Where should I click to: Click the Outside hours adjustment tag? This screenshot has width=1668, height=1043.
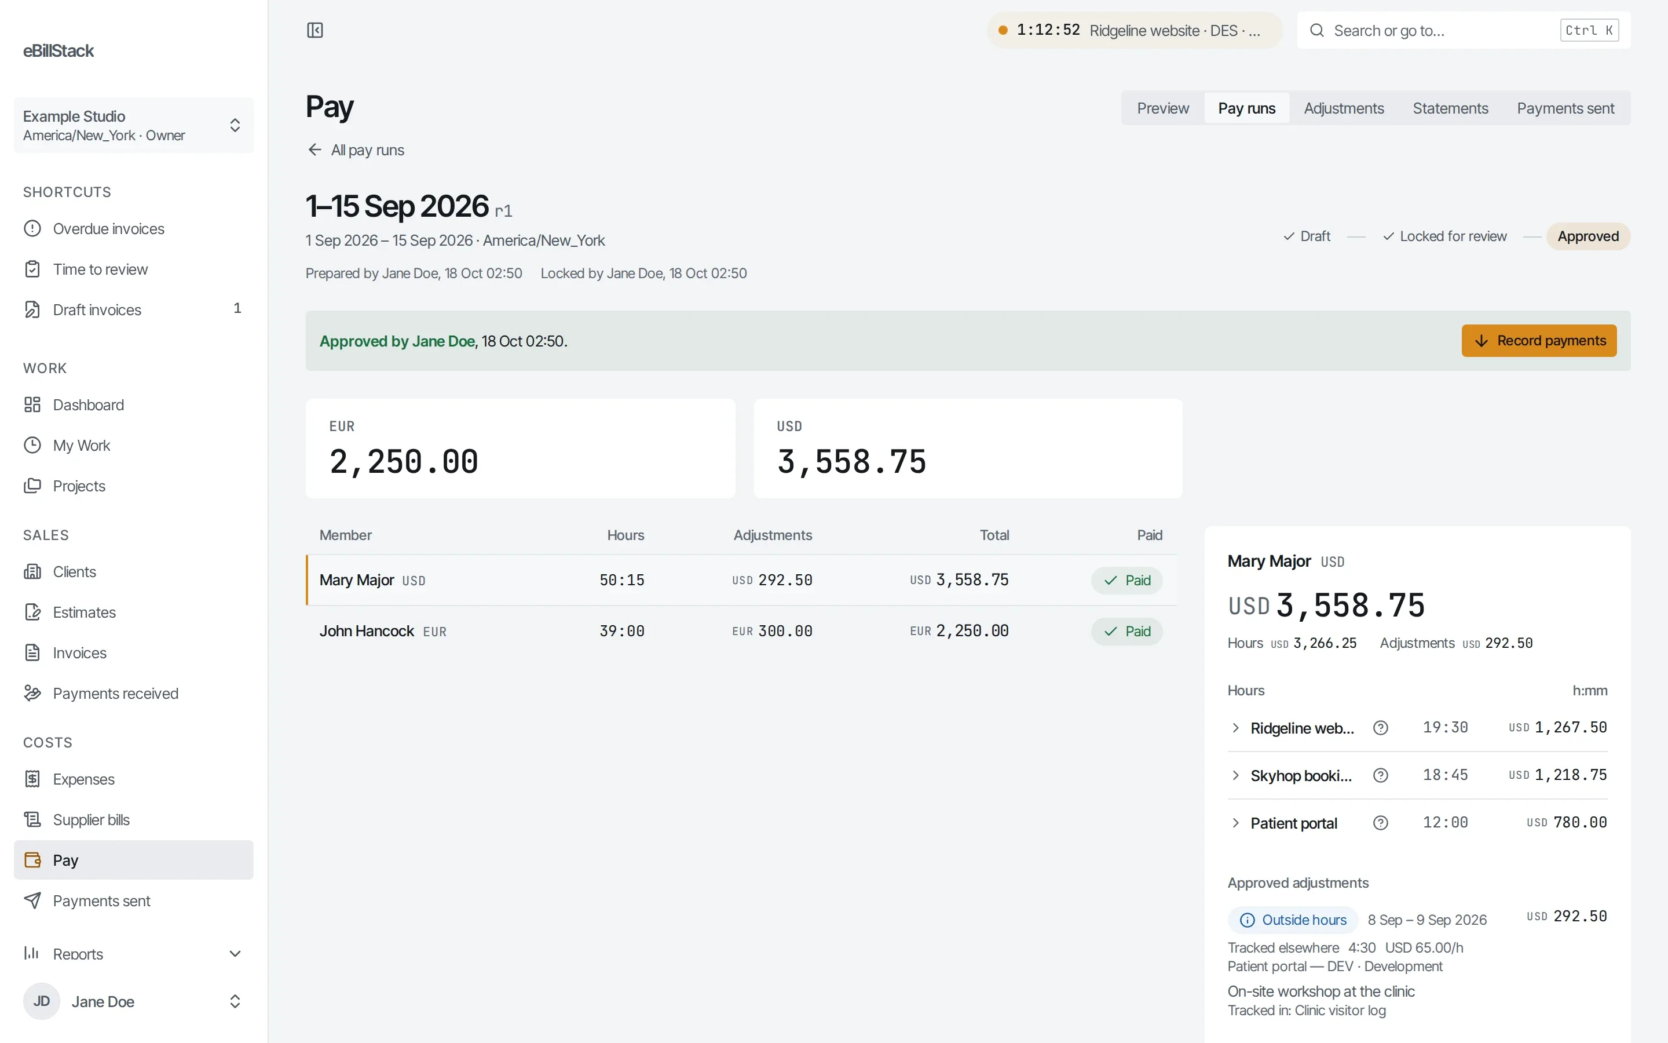point(1292,920)
